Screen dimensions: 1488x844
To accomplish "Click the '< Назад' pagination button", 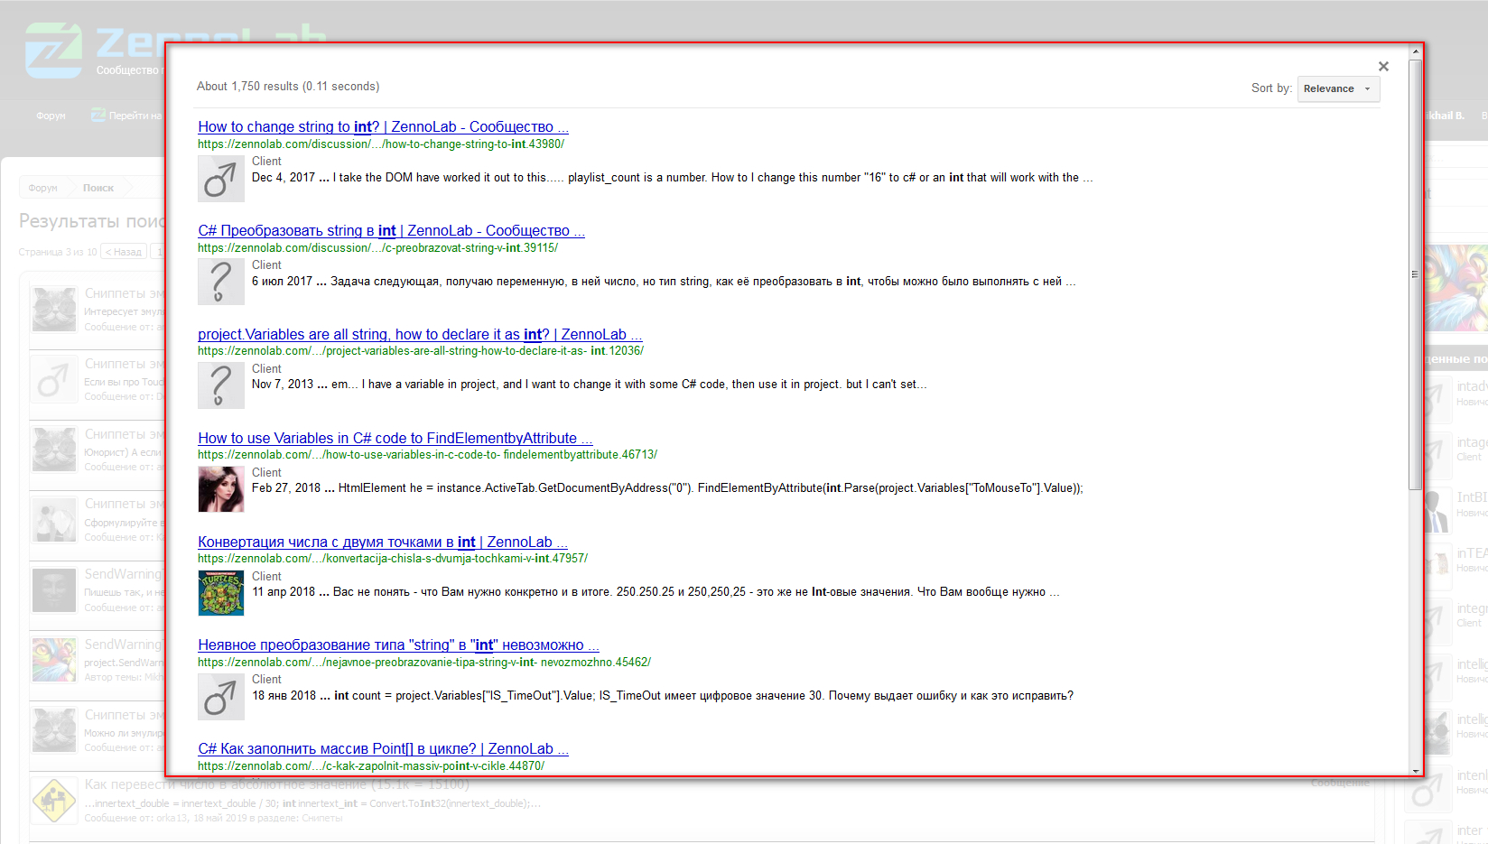I will coord(124,252).
